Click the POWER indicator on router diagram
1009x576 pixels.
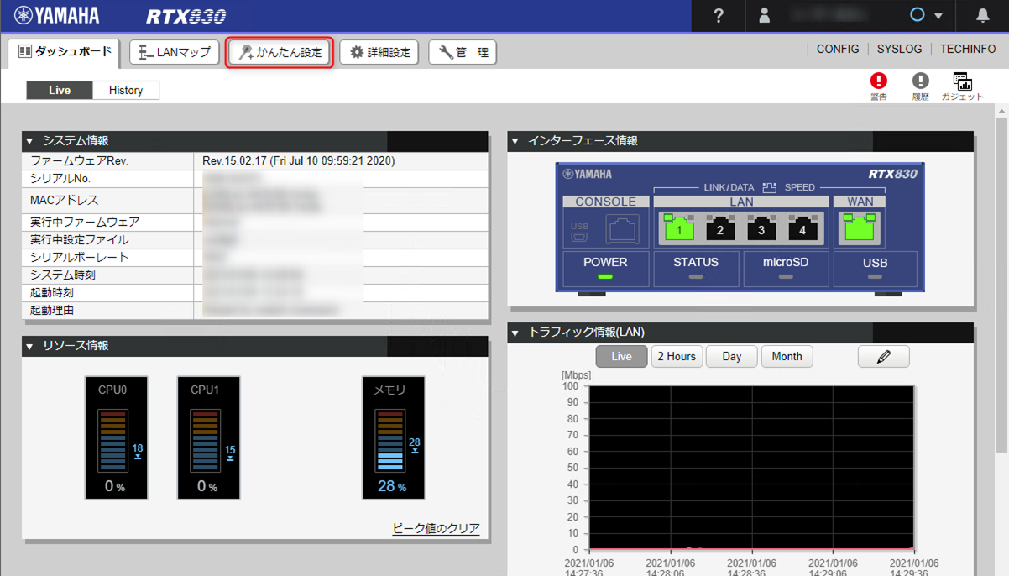(x=605, y=269)
